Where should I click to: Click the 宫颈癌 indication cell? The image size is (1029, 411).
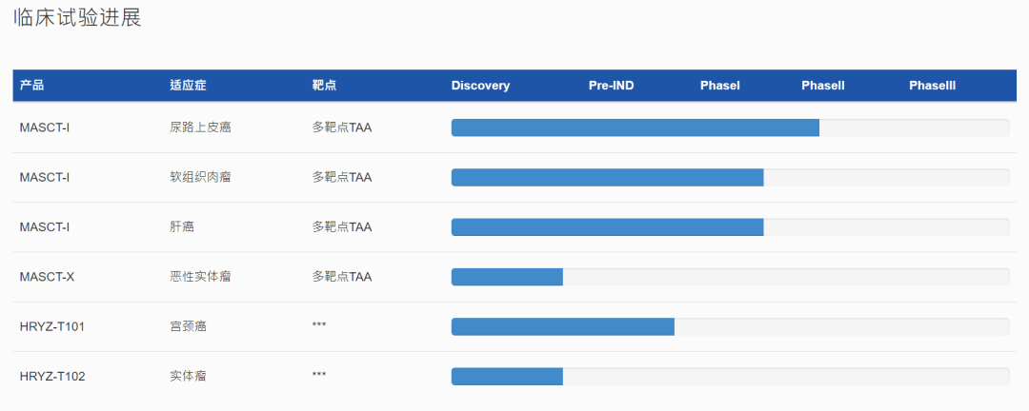[x=188, y=326]
